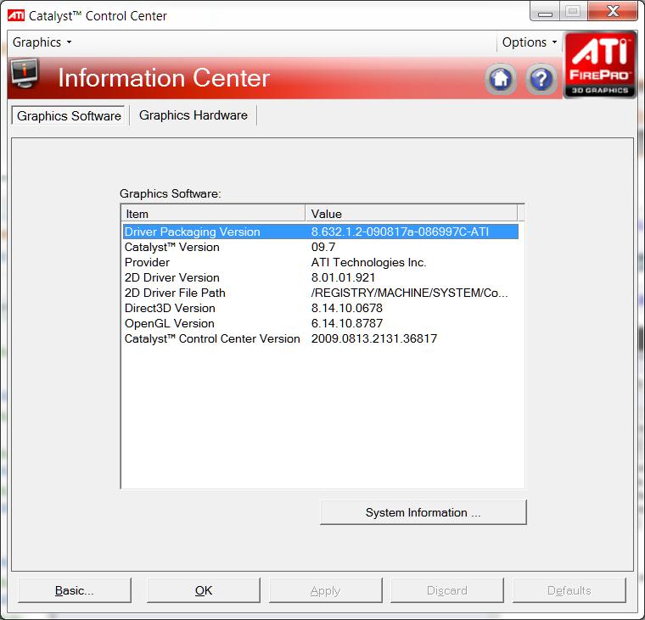Click the value ATI Technologies Inc.

[x=368, y=262]
